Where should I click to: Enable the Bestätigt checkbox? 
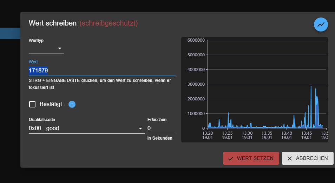[x=32, y=104]
